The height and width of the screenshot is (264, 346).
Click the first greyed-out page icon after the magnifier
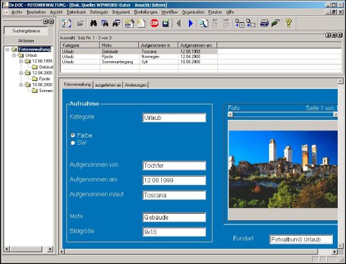(215, 24)
